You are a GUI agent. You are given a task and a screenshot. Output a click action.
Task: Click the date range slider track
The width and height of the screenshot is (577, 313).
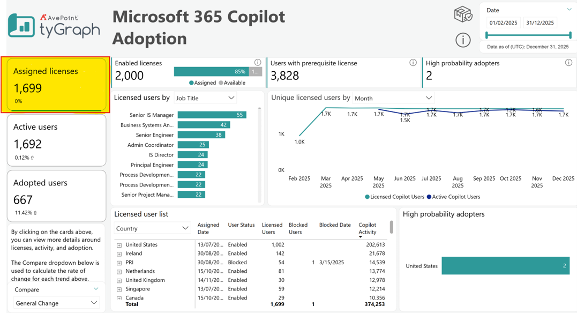pyautogui.click(x=528, y=35)
